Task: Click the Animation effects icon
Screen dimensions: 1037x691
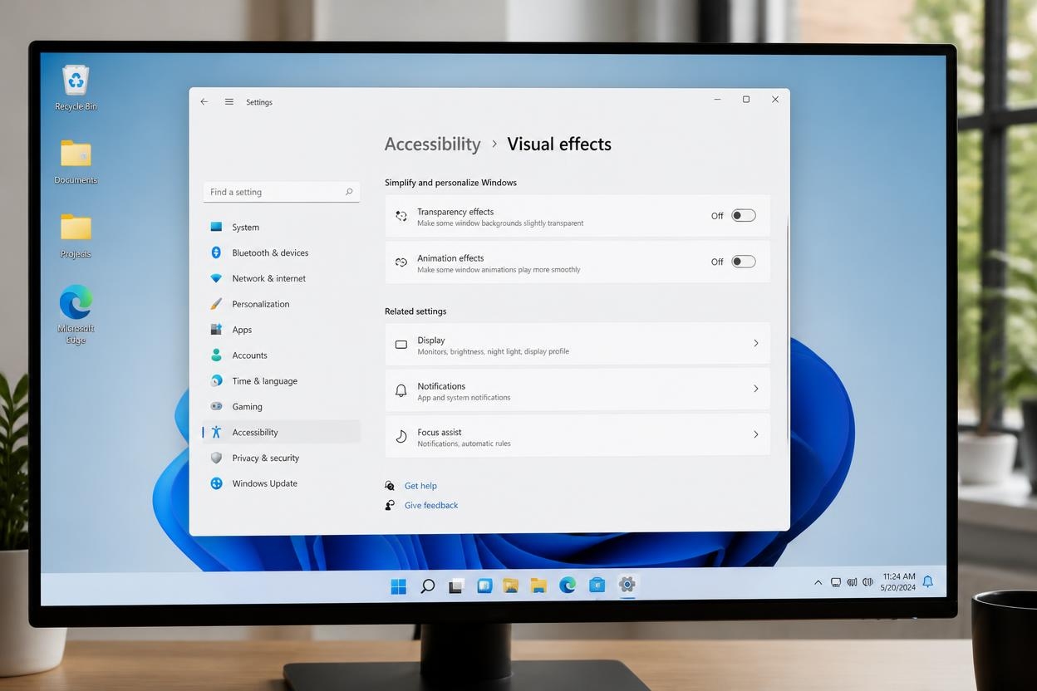Action: 401,262
